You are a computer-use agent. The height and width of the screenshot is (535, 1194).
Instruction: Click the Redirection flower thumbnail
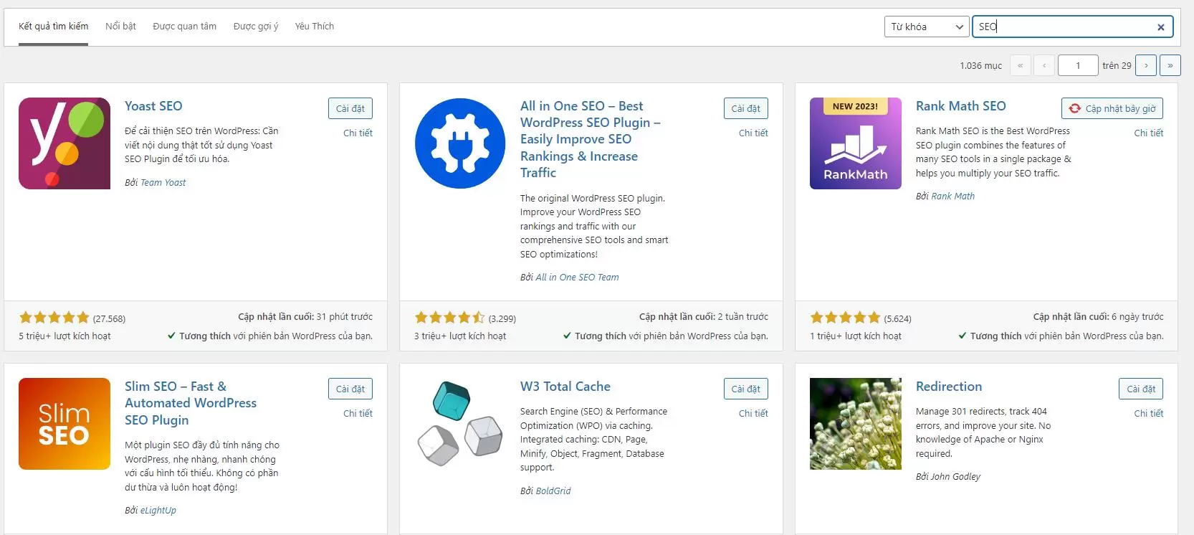pyautogui.click(x=856, y=424)
